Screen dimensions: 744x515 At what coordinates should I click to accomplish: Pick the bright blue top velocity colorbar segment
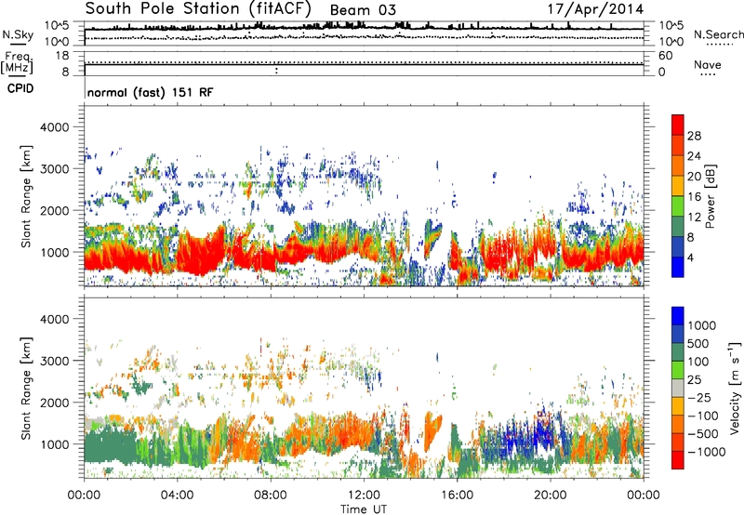[678, 315]
